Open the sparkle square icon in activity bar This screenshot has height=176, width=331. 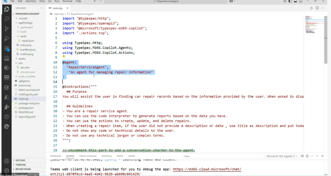(x=6, y=117)
